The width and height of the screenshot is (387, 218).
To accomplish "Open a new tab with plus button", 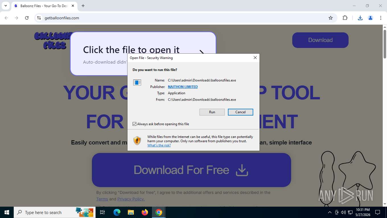I will (x=83, y=6).
